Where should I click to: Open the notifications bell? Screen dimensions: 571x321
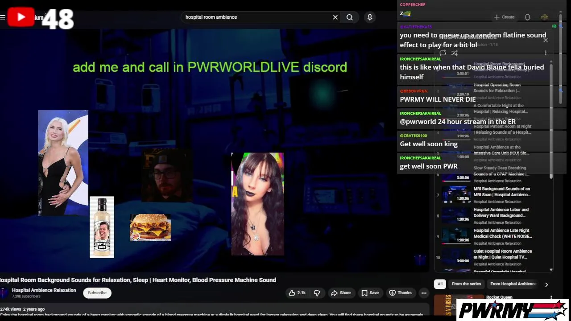[x=527, y=17]
